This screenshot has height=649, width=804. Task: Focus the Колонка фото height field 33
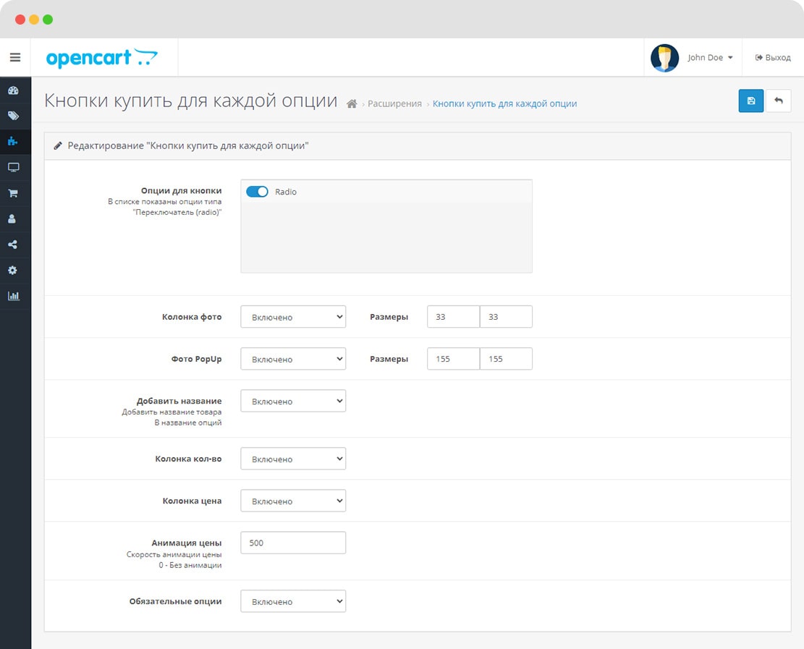[506, 317]
